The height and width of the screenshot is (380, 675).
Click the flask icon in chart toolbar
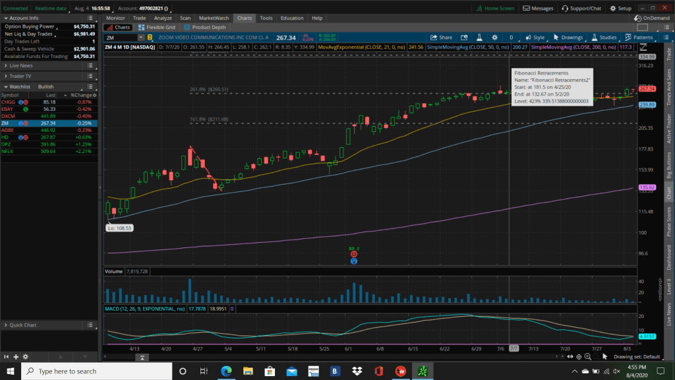[x=480, y=38]
